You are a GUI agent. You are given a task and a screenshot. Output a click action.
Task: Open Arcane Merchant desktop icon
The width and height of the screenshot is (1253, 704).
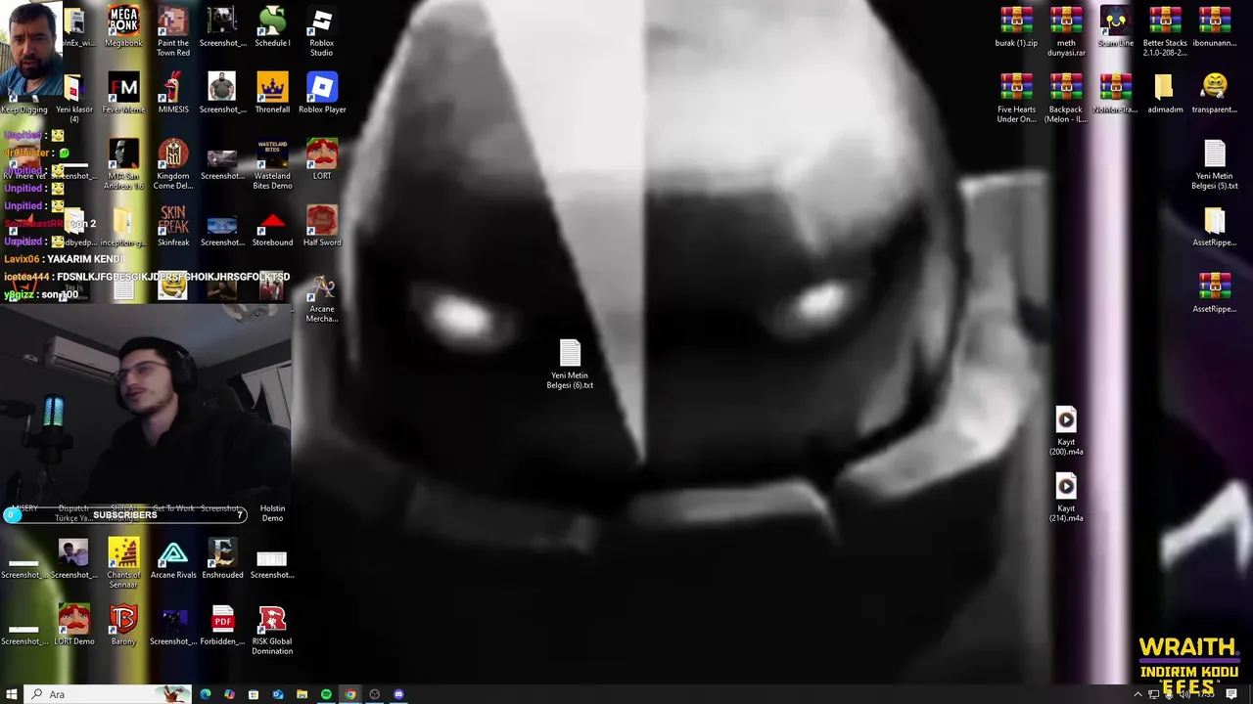pos(322,298)
